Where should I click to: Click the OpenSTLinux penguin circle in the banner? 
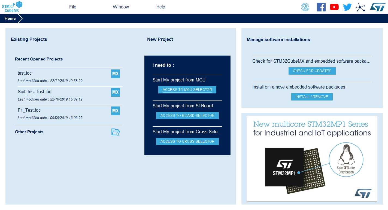point(346,159)
